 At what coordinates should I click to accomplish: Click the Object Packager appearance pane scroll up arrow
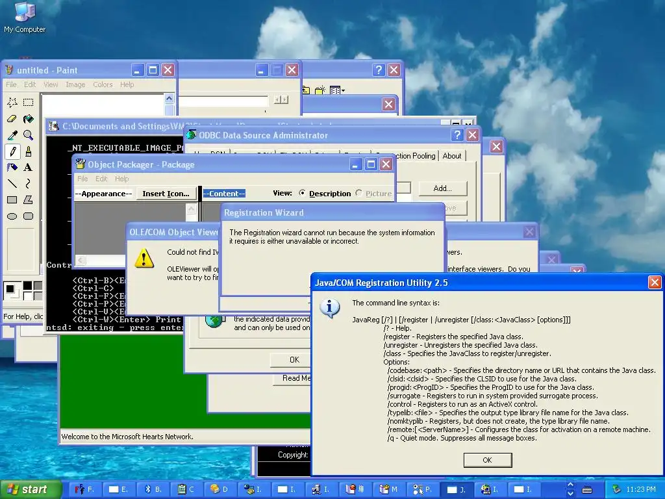192,209
